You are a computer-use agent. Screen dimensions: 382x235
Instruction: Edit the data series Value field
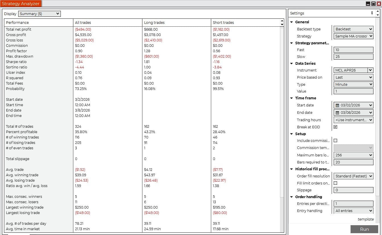(354, 91)
